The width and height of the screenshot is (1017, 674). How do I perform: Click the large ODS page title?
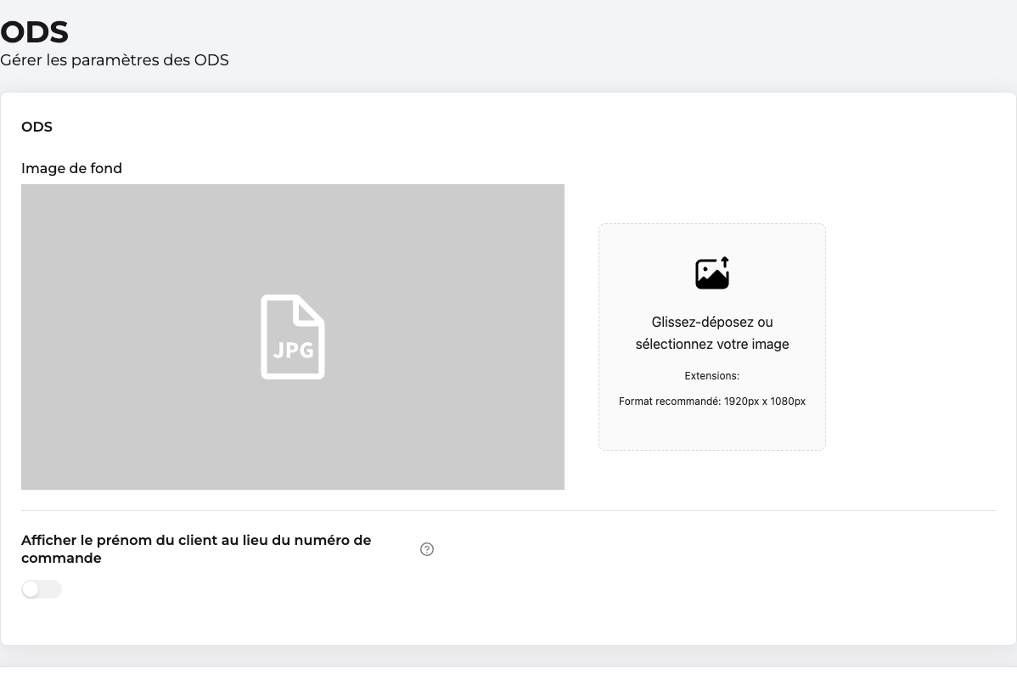tap(34, 31)
